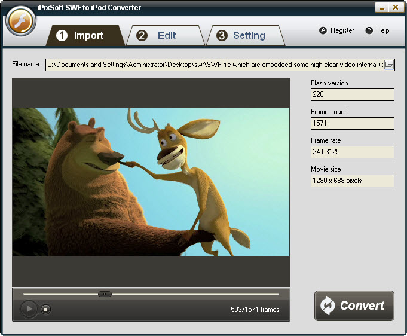407x336 pixels.
Task: Minimize the converter window
Action: point(381,8)
